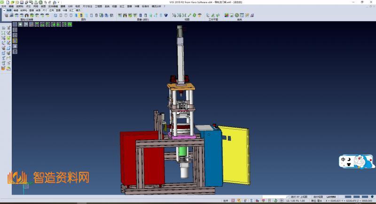This screenshot has height=204, width=376.
Task: Open the 绝对 XY 上视图 workplane selector
Action: pos(299,197)
